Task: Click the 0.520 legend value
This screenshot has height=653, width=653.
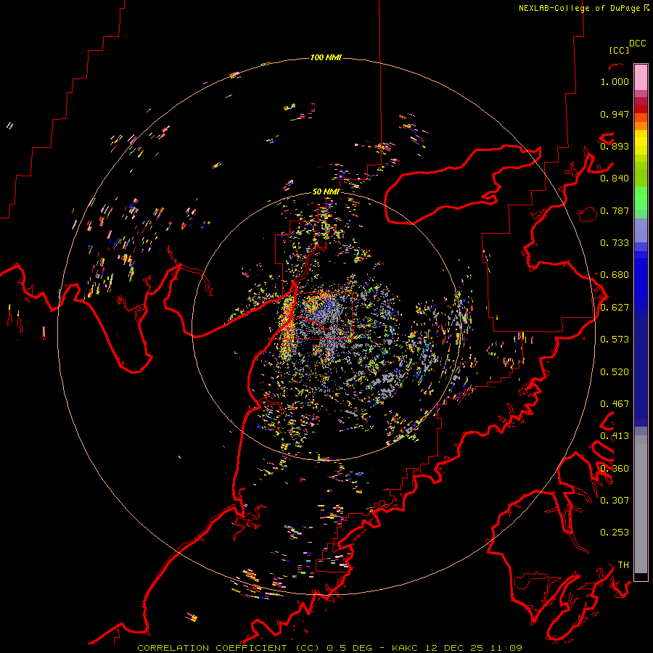Action: click(x=615, y=372)
